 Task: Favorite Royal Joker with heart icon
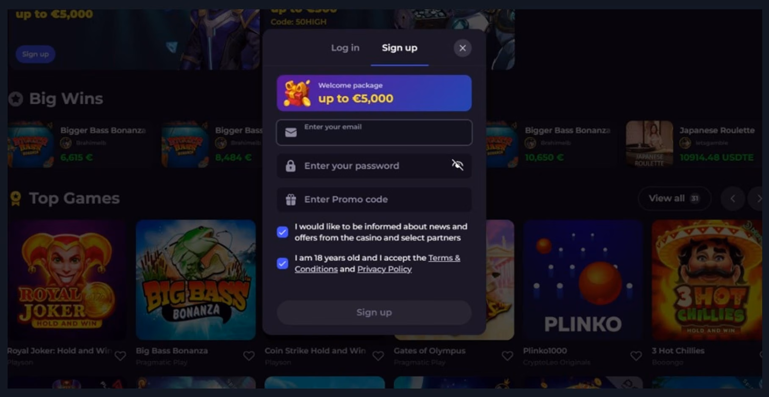[120, 356]
